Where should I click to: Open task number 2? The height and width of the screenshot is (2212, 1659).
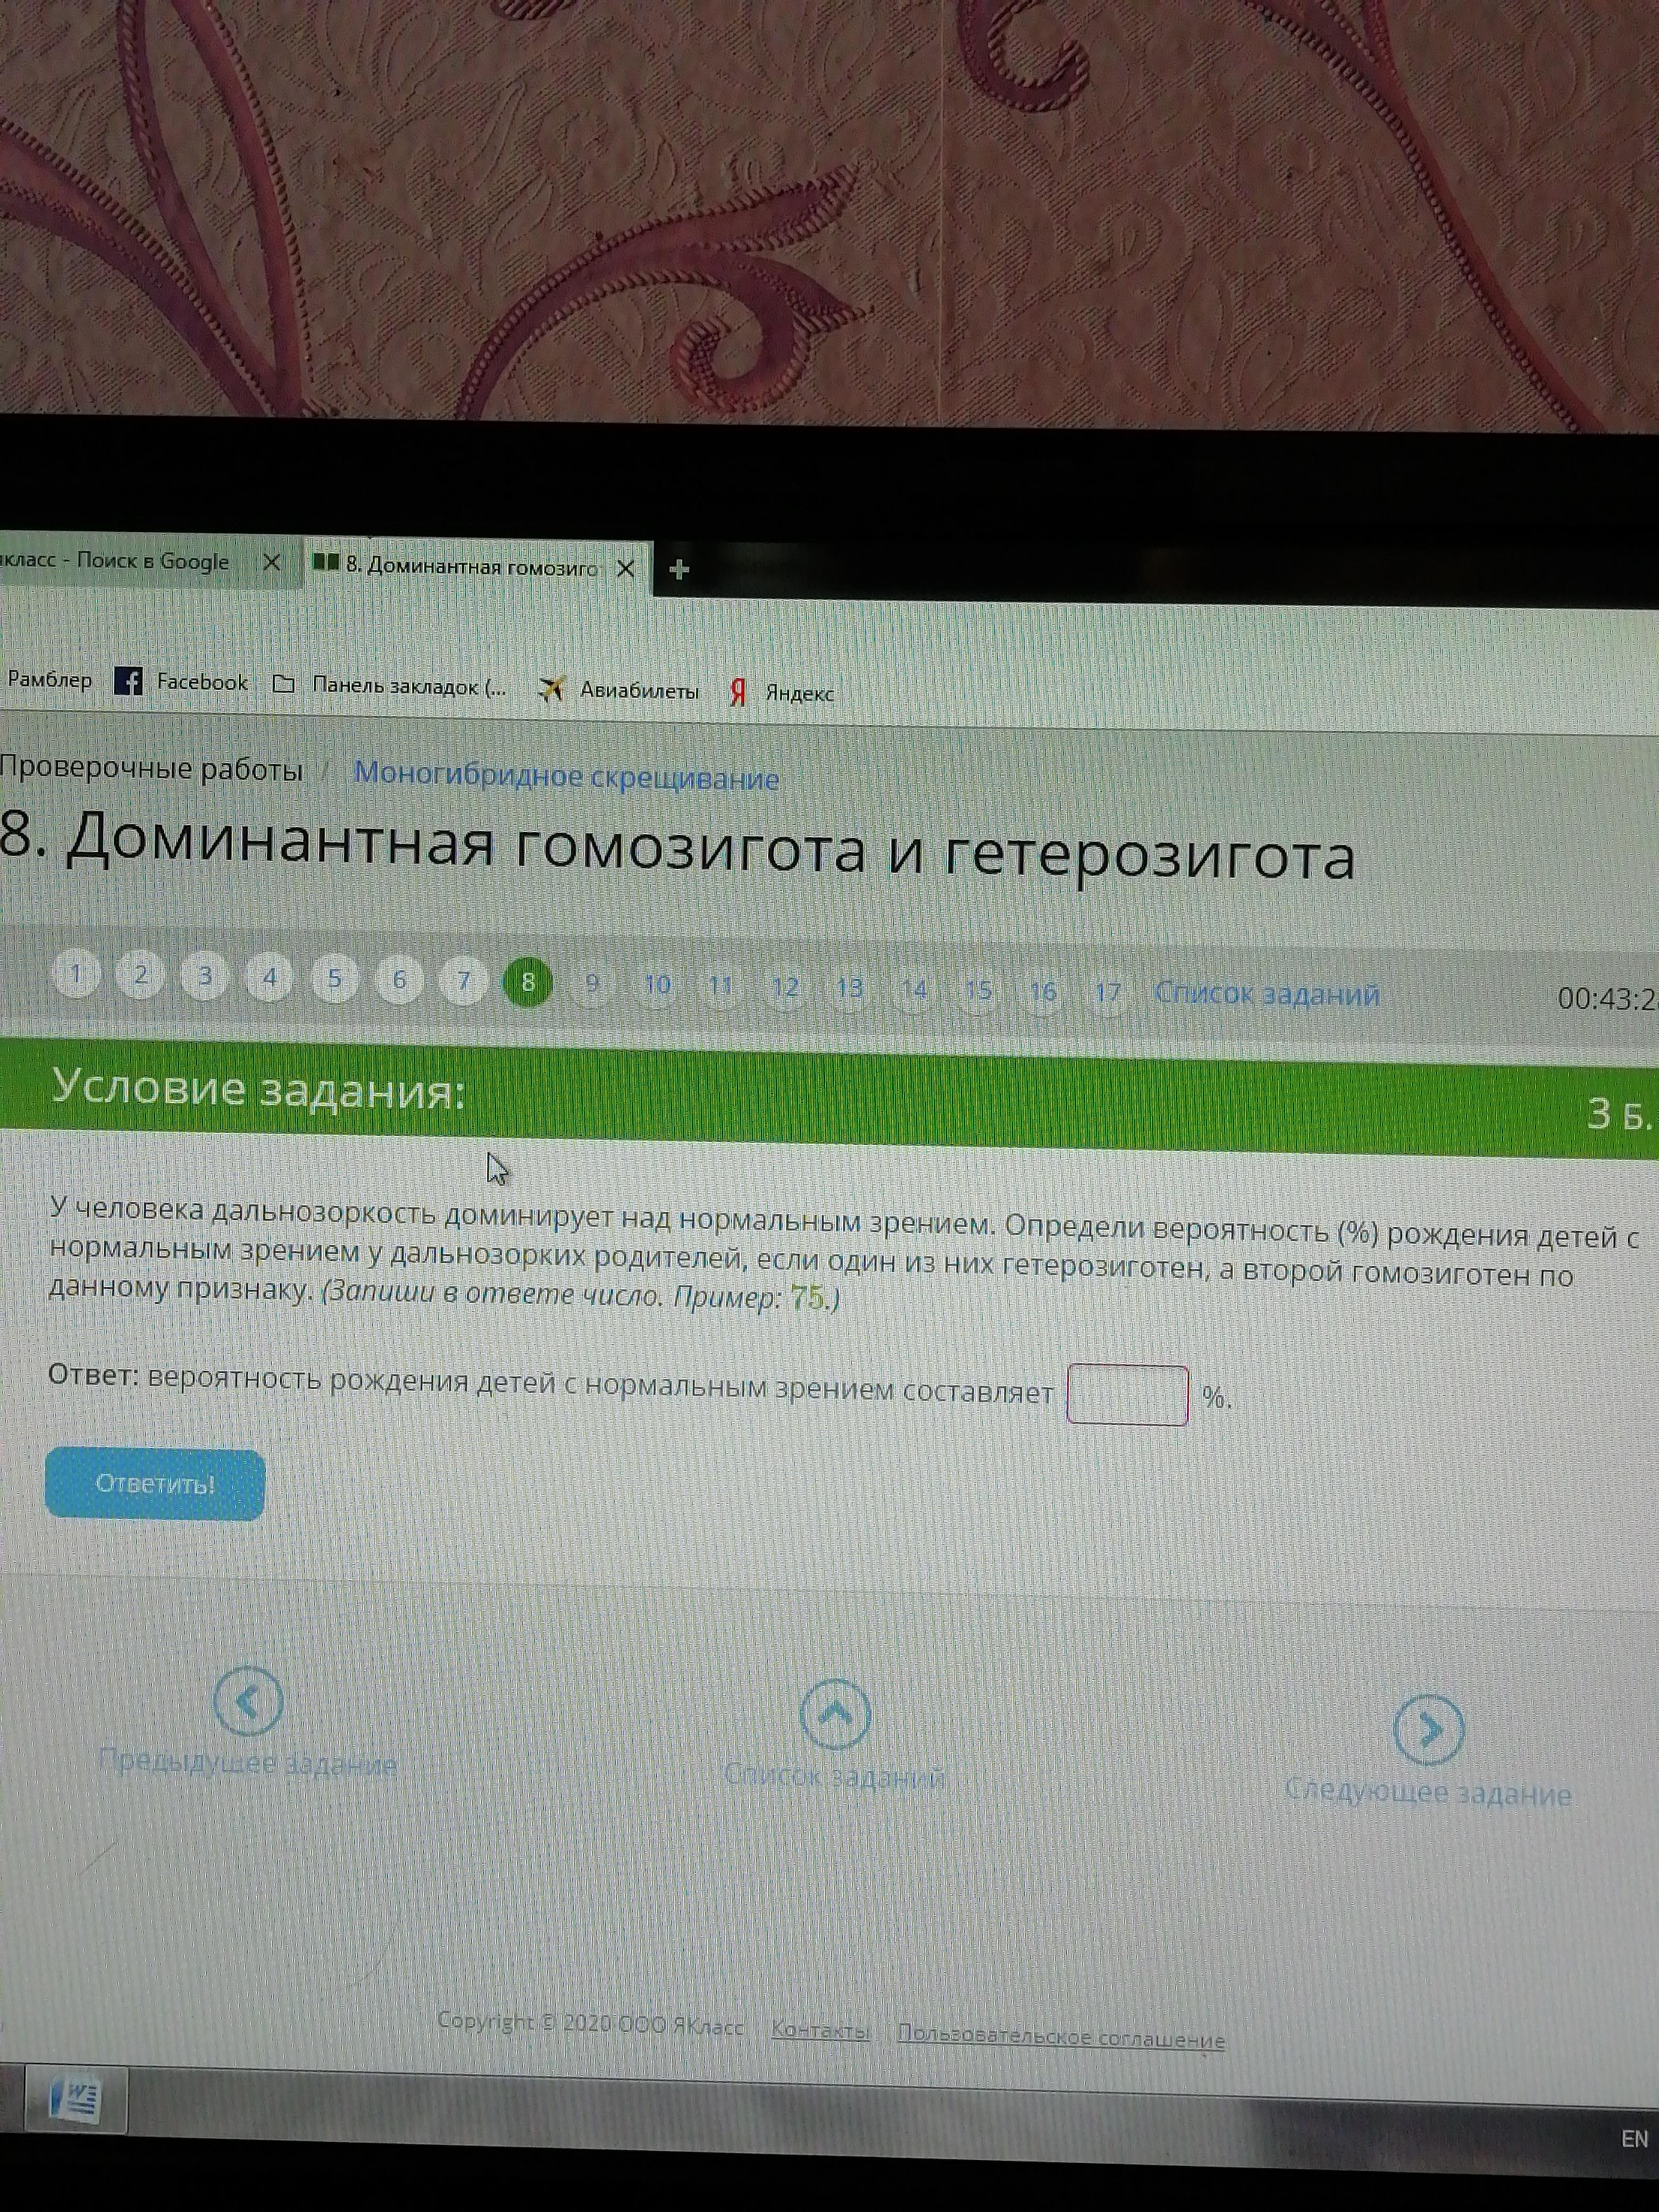tap(141, 974)
